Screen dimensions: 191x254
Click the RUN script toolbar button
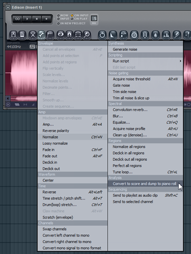pyautogui.click(x=123, y=35)
